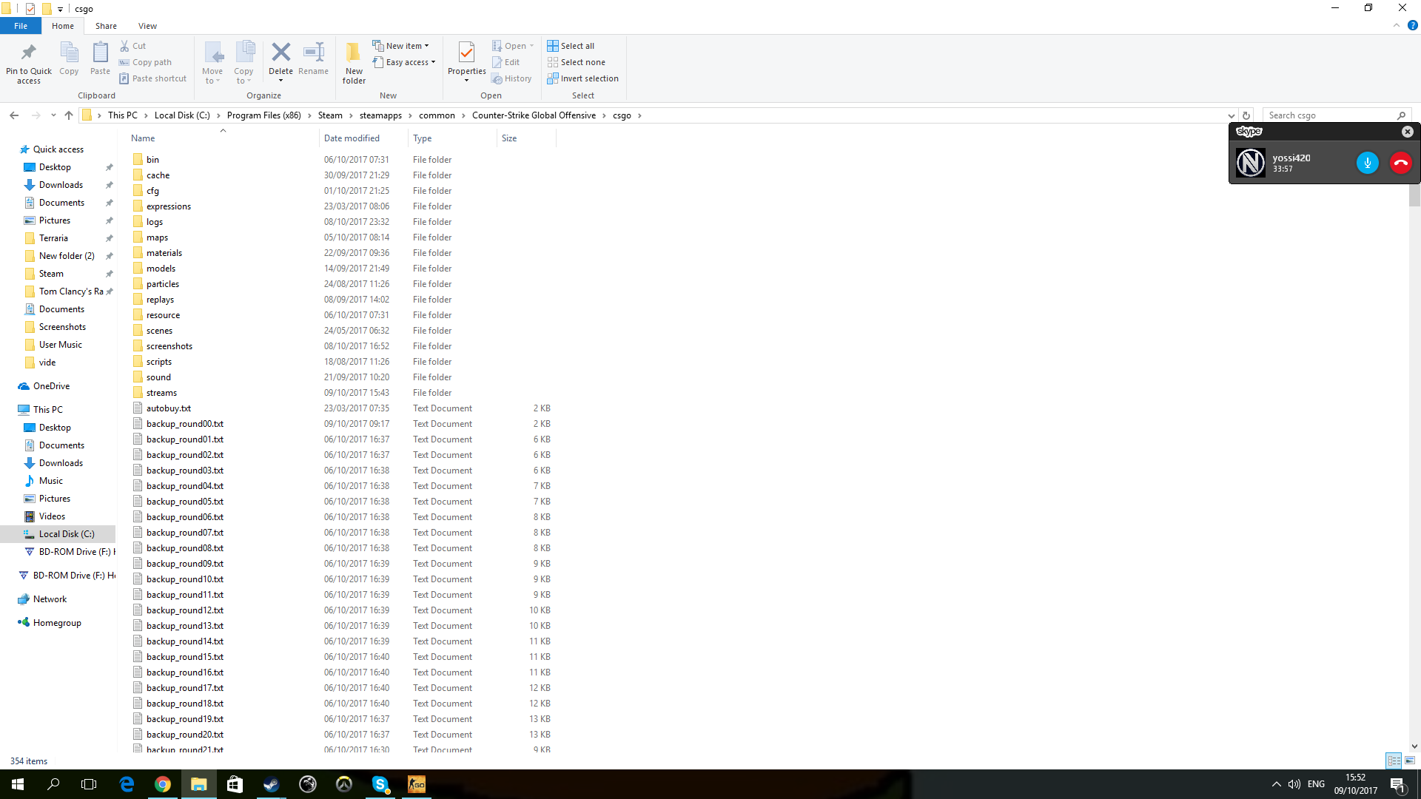Click Copy path in Clipboard group
The width and height of the screenshot is (1421, 799).
point(146,62)
